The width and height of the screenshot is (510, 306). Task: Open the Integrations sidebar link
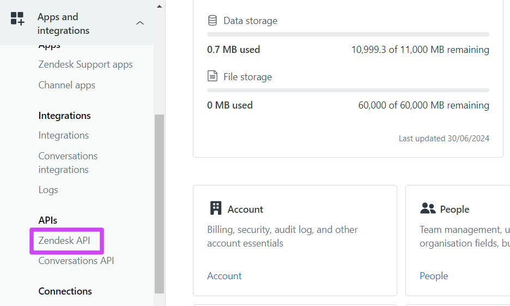tap(63, 135)
